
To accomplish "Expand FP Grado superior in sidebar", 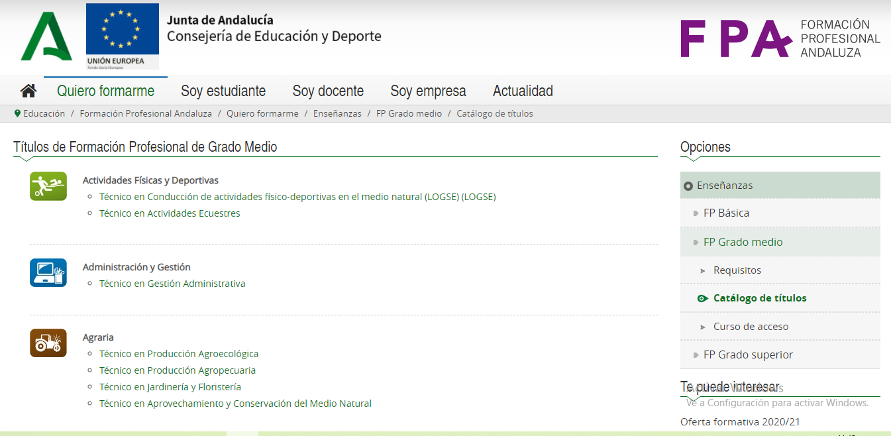I will pos(747,354).
